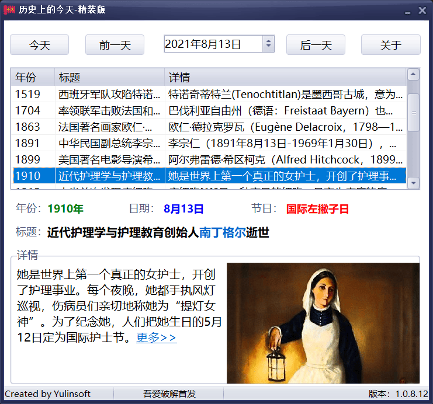Click the date field showing 2021年8月13日
The image size is (433, 404).
click(x=213, y=44)
